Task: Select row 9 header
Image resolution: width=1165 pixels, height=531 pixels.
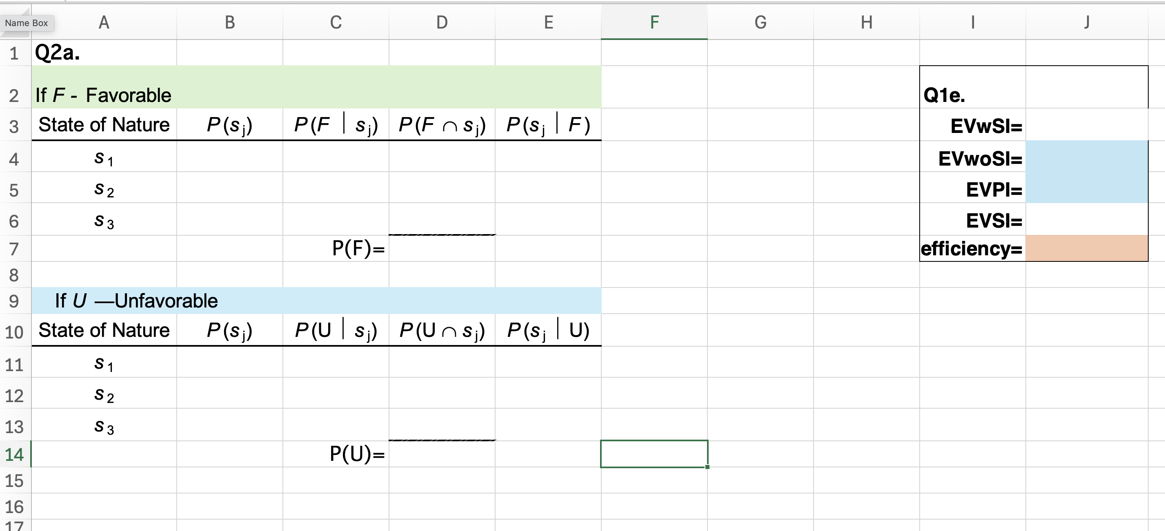Action: tap(14, 301)
